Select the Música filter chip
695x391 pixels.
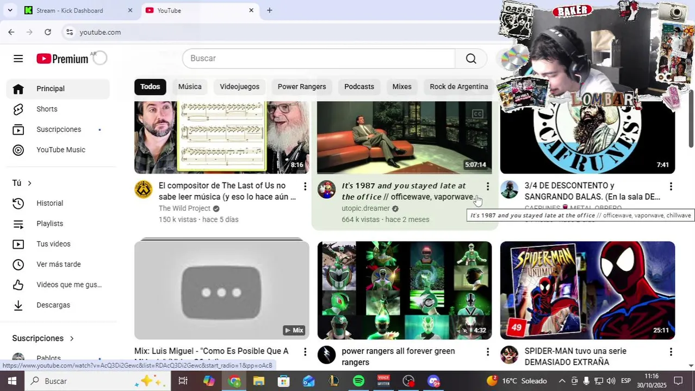(190, 86)
